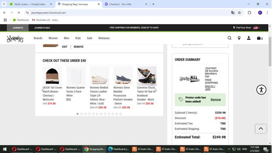Show hidden system tray icons chevron
The height and width of the screenshot is (153, 272).
click(x=229, y=149)
